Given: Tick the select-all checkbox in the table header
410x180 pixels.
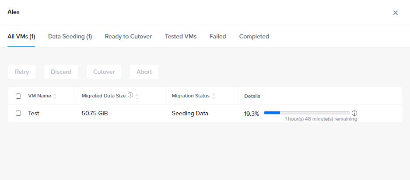Looking at the screenshot, I should click(x=18, y=96).
